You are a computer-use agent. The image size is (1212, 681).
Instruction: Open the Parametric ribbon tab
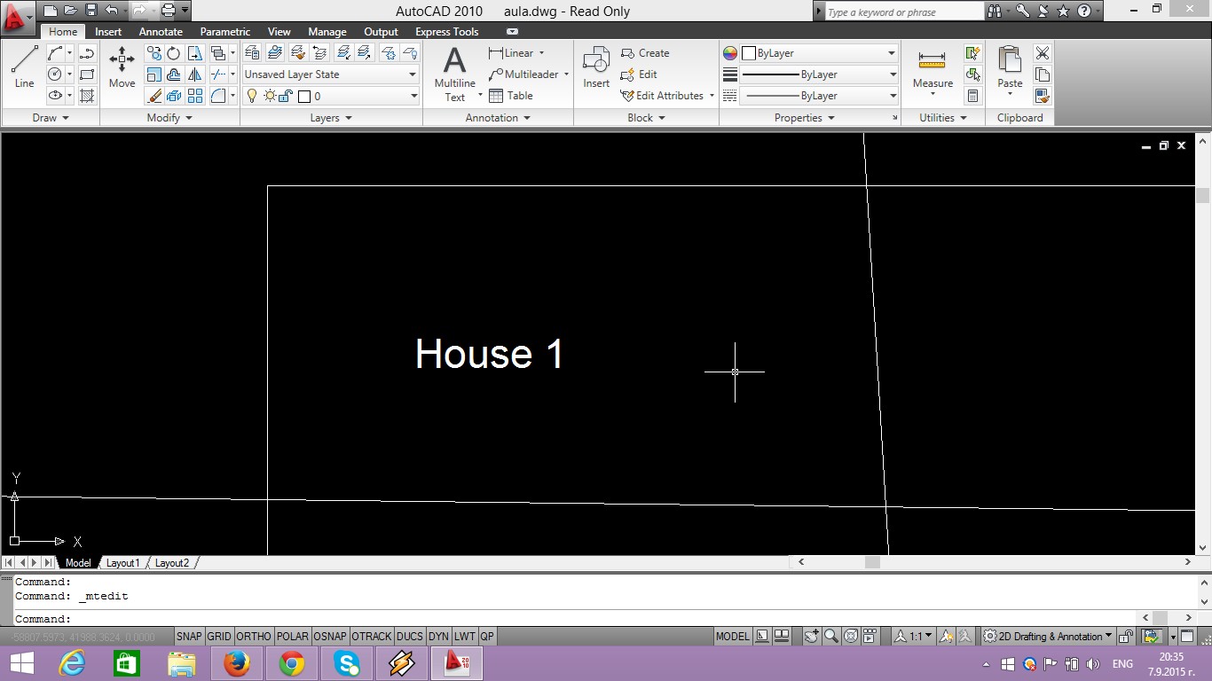[x=225, y=32]
